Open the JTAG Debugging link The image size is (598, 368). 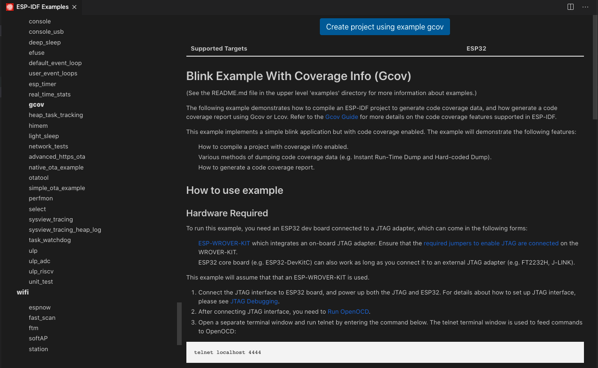(x=254, y=302)
